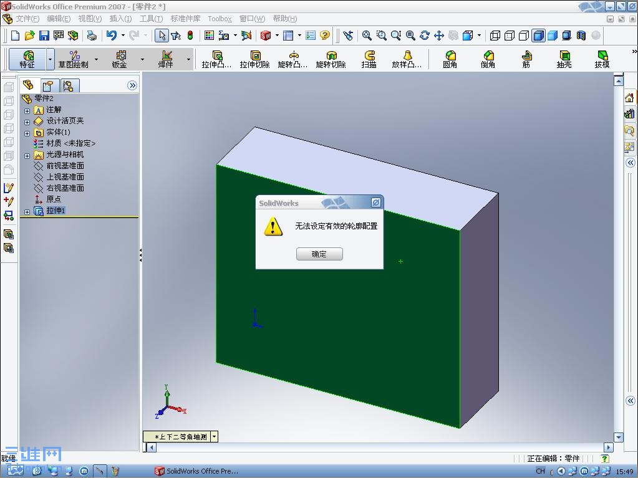Activate the Select arrow tool

pos(162,36)
